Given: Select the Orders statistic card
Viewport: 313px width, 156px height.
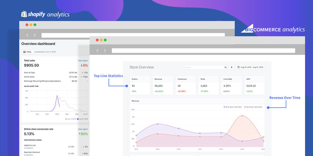Looking at the screenshot, I should (x=140, y=85).
